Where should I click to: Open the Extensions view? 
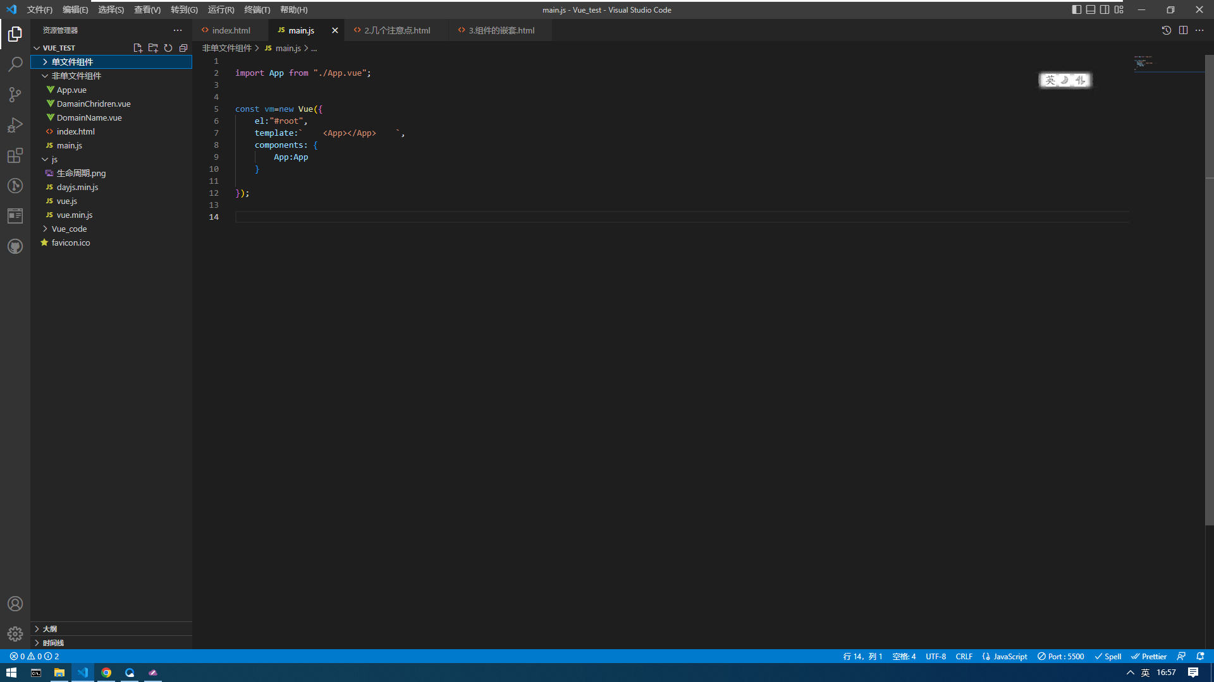coord(15,155)
